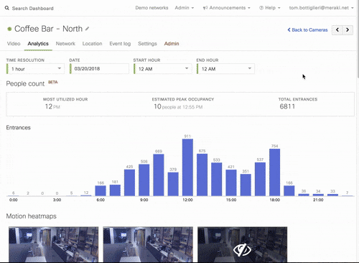Open the Time Resolution dropdown
359x263 pixels.
(35, 69)
